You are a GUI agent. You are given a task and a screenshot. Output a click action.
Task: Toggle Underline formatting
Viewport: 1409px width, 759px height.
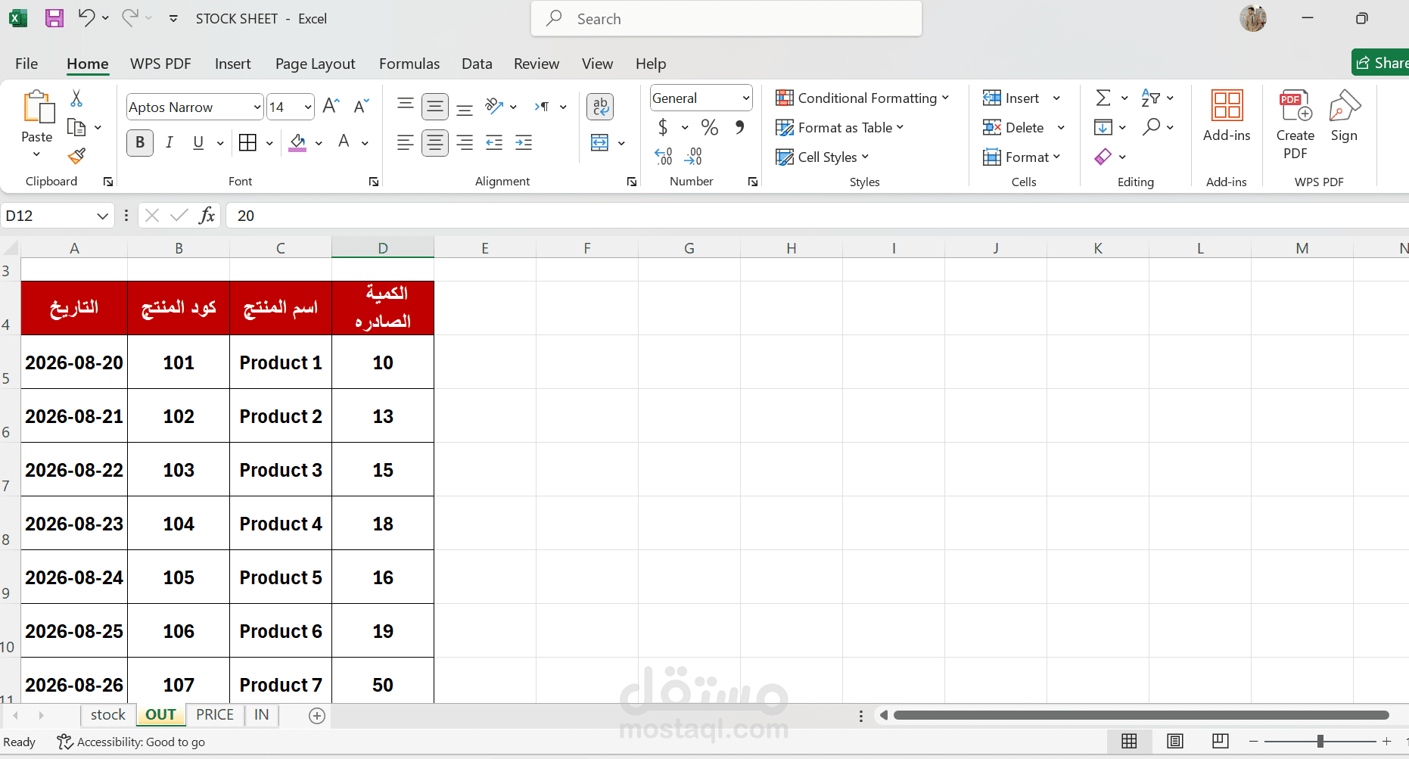tap(198, 143)
